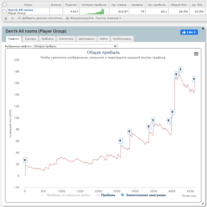Screen dimensions: 207x207
Task: Click the Общая прибыль chart title
Action: [x=103, y=52]
